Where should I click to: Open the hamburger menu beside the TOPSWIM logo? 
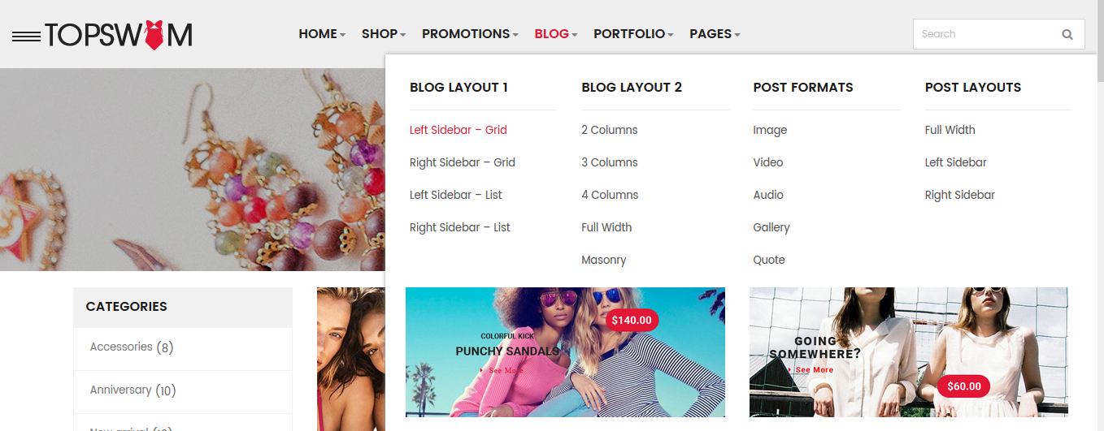(x=26, y=36)
